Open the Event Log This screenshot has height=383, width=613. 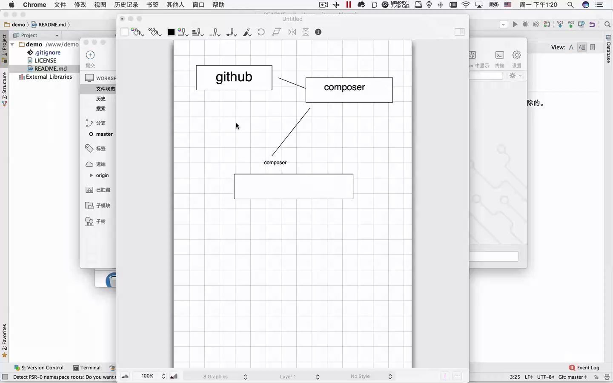[584, 368]
